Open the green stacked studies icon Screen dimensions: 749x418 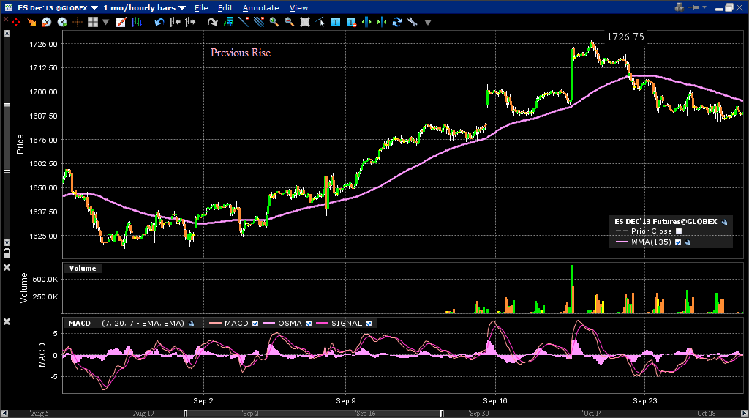click(x=228, y=22)
